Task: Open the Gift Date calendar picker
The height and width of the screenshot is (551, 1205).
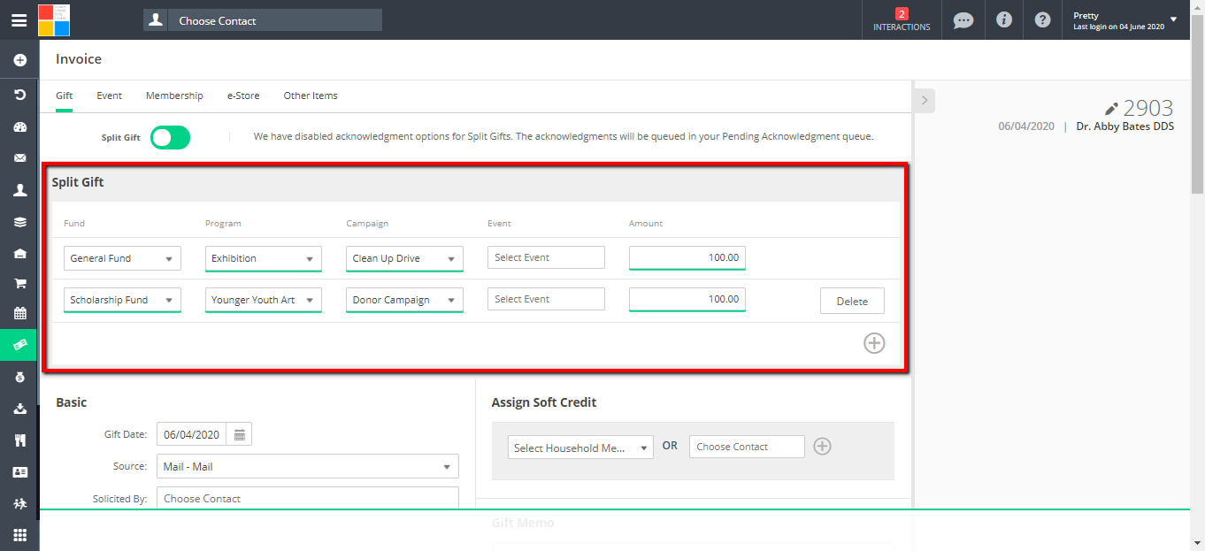Action: (x=239, y=434)
